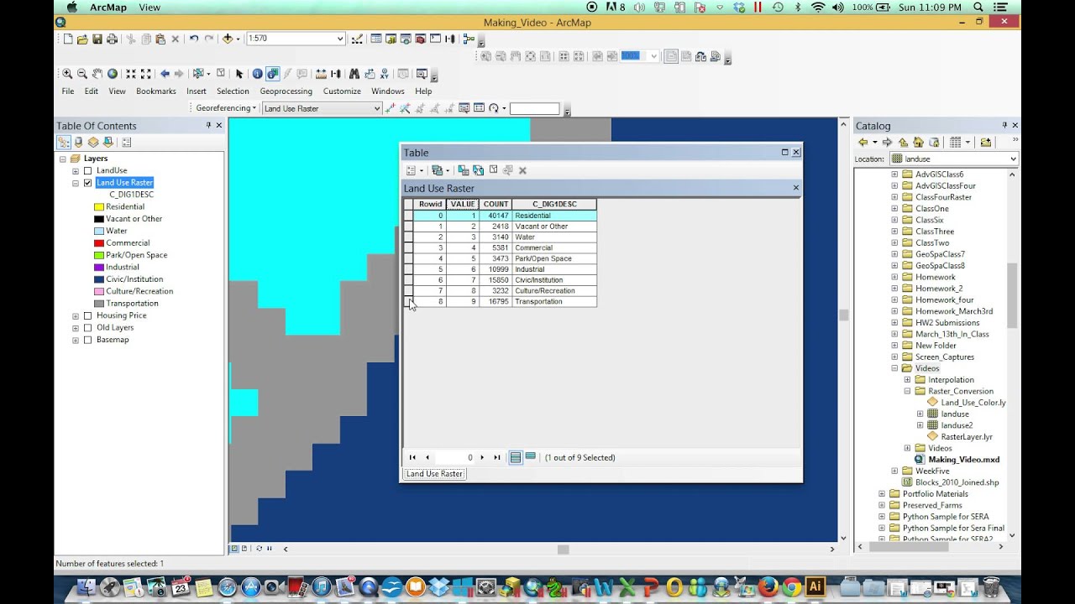
Task: Click List By Visibility icon
Action: (x=93, y=143)
